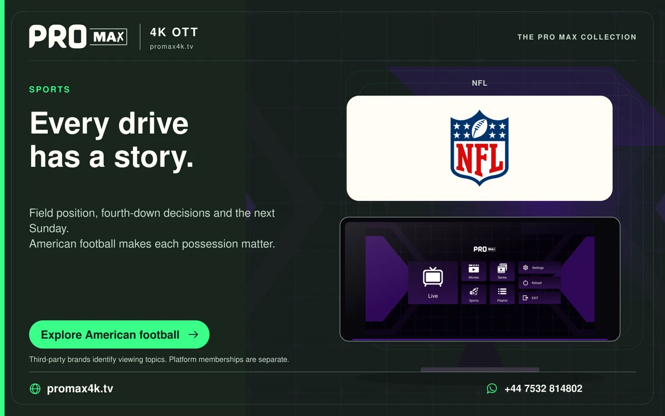This screenshot has width=665, height=416.
Task: Click the PRO MAX logo in header
Action: 78,37
